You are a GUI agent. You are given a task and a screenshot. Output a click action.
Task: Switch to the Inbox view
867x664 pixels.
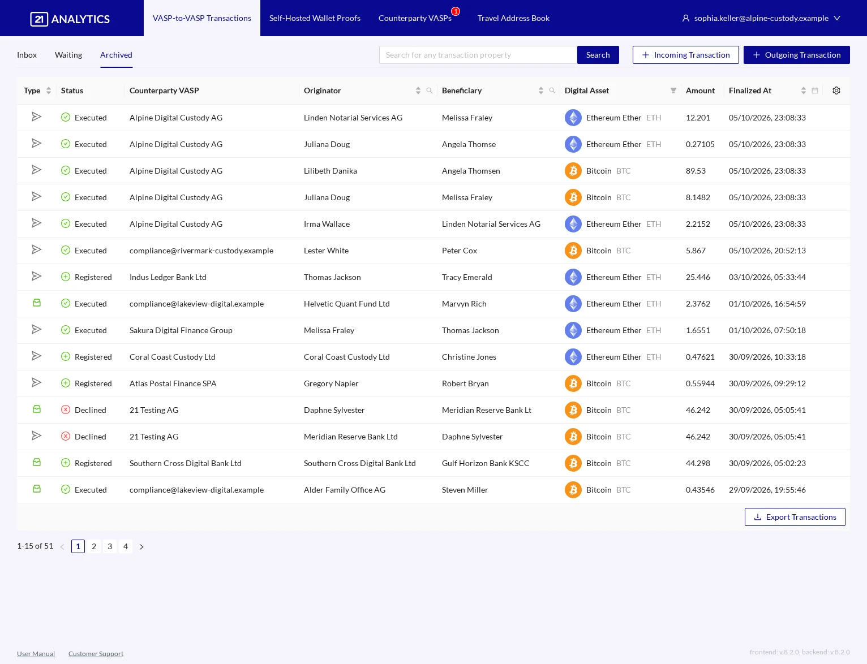[27, 55]
